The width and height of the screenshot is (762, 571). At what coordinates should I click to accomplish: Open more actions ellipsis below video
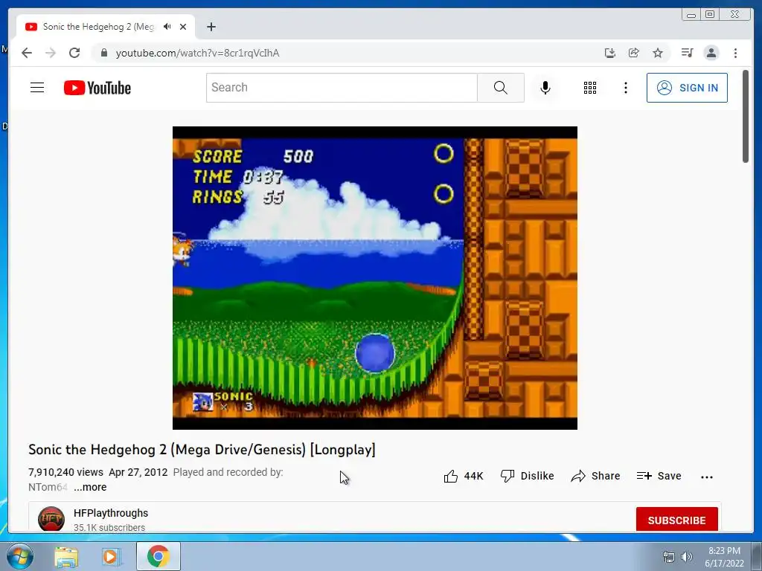707,477
